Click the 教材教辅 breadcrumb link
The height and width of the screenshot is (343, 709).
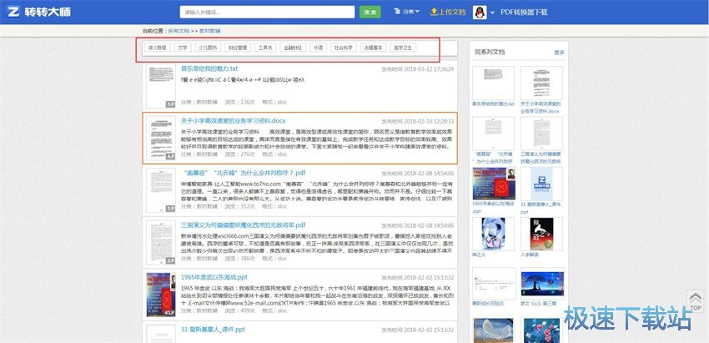[x=210, y=31]
